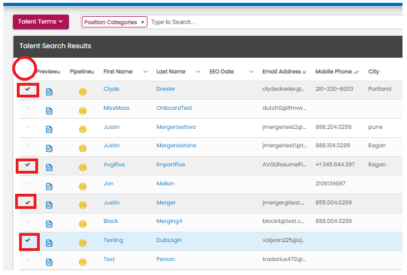407x275 pixels.
Task: Click pipeline icon for Testing DubLogin
Action: point(83,243)
